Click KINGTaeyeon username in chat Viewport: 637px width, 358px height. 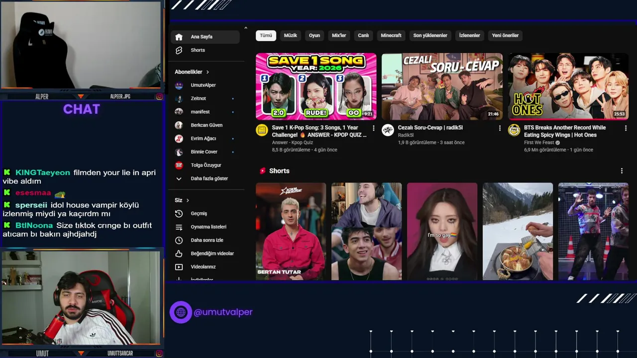click(43, 173)
